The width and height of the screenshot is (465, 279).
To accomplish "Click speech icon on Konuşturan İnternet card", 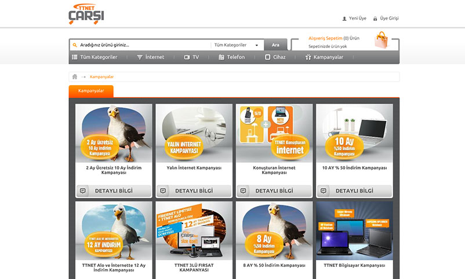I will pos(243,191).
